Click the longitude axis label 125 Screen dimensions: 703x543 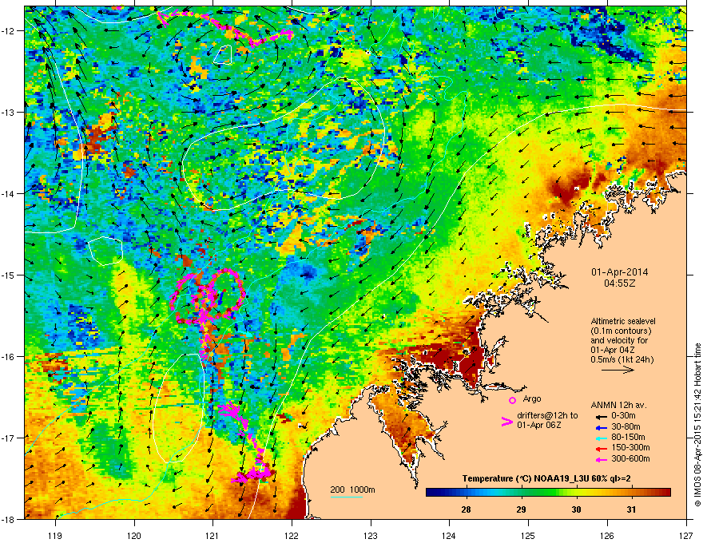(x=528, y=535)
